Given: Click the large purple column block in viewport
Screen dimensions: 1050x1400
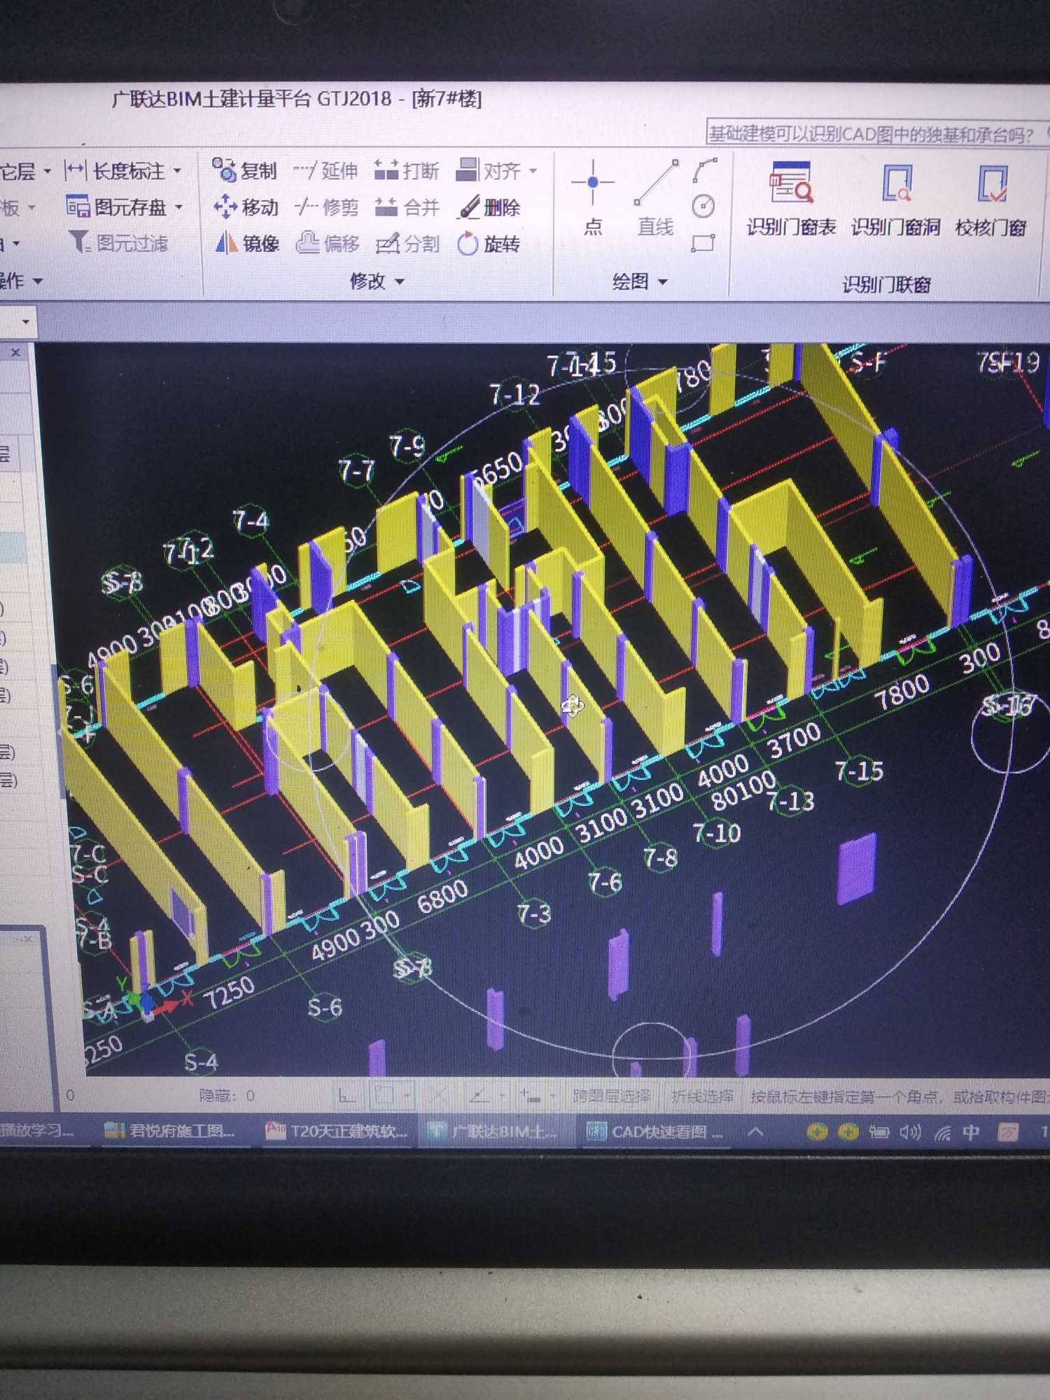Looking at the screenshot, I should tap(857, 868).
